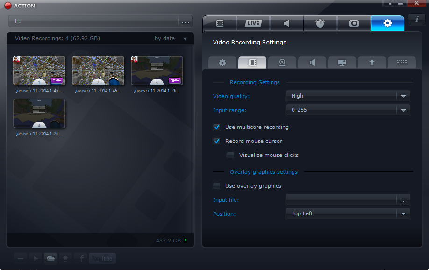The image size is (429, 270).
Task: Enable Visualize mouse clicks checkbox
Action: (231, 155)
